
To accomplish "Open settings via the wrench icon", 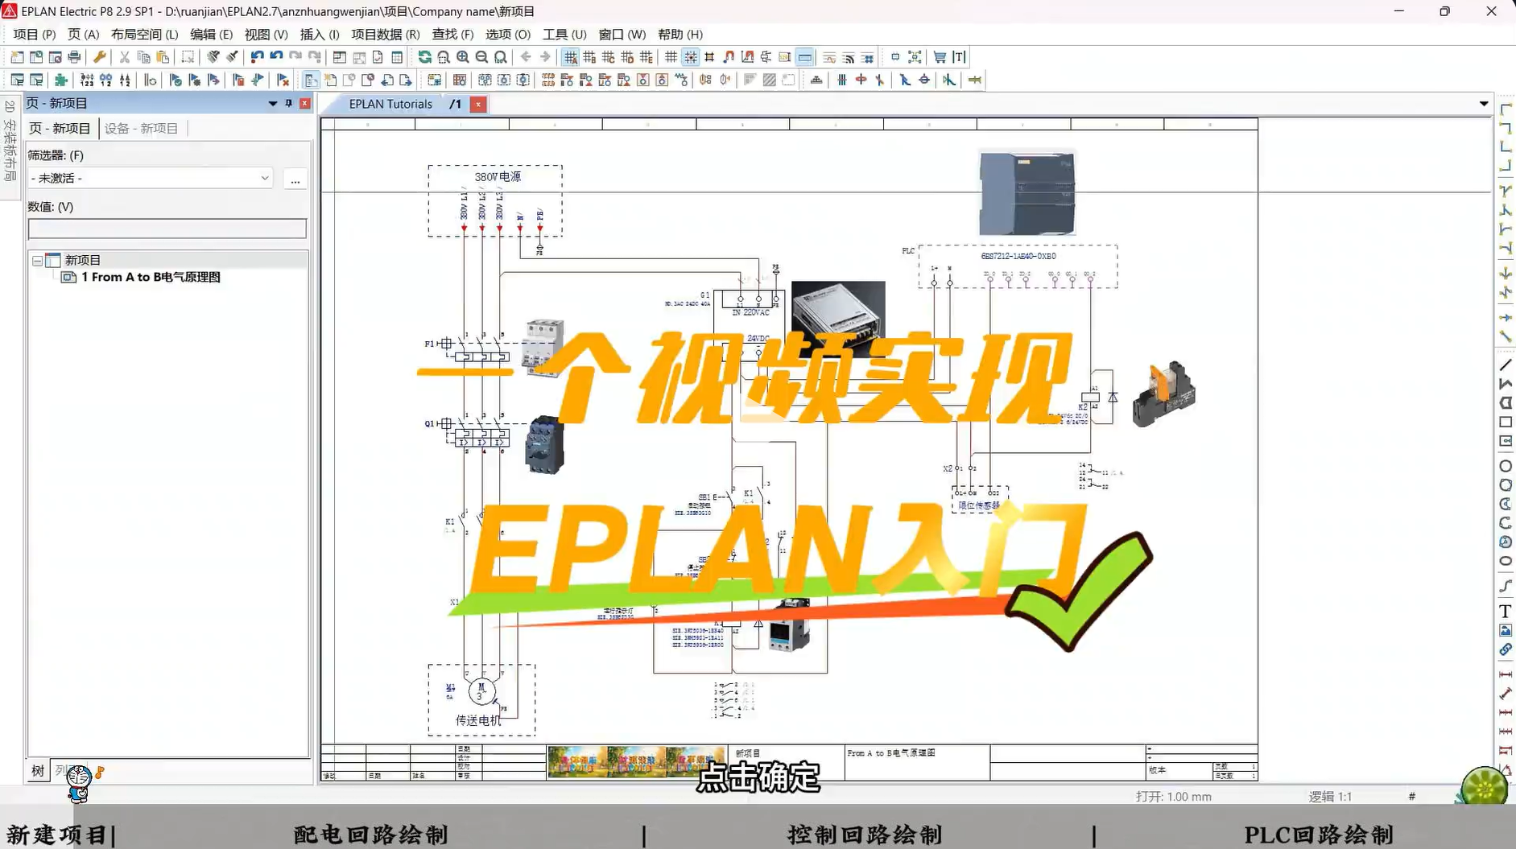I will click(100, 57).
